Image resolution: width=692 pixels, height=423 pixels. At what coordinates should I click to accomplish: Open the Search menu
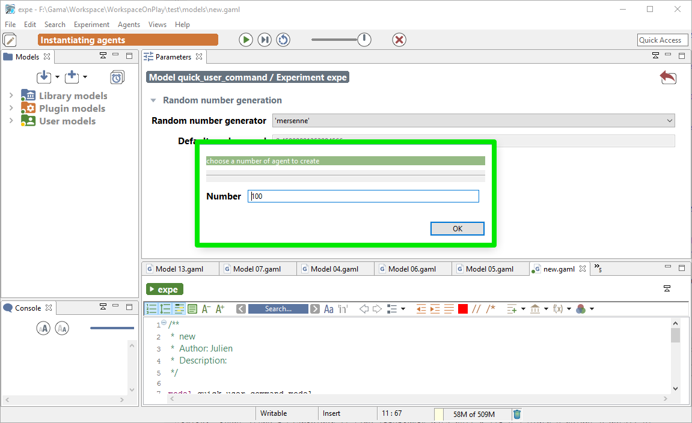click(x=55, y=24)
